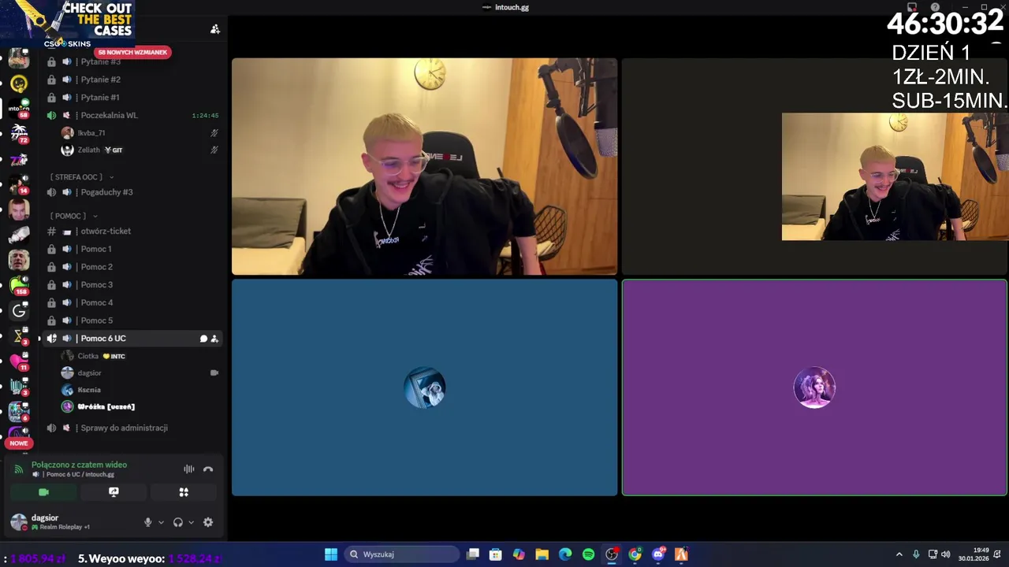Open the yellow smiley server icon
1009x567 pixels.
(x=19, y=83)
